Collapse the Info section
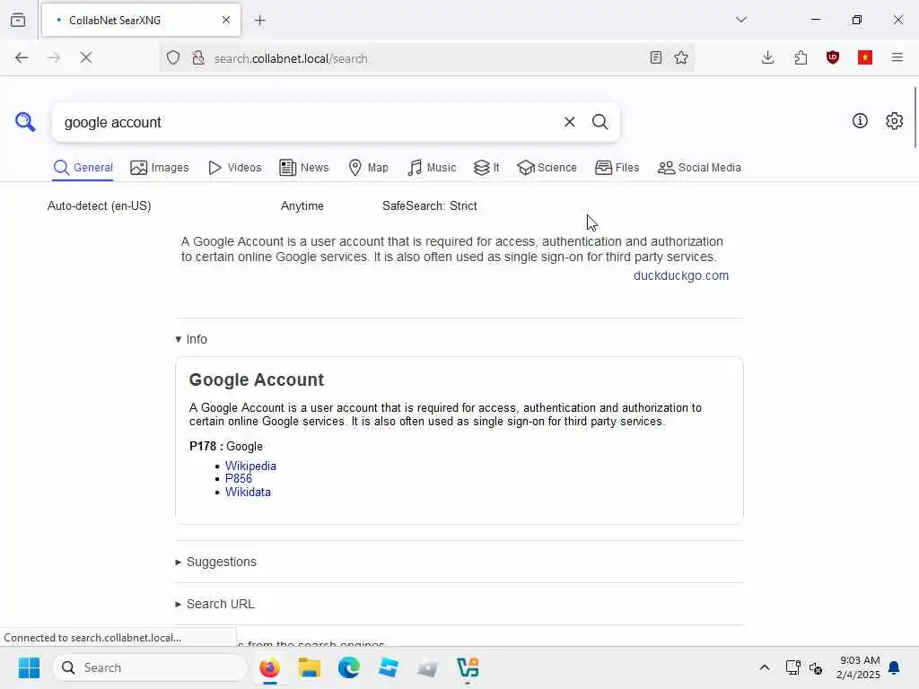The image size is (919, 689). 192,339
